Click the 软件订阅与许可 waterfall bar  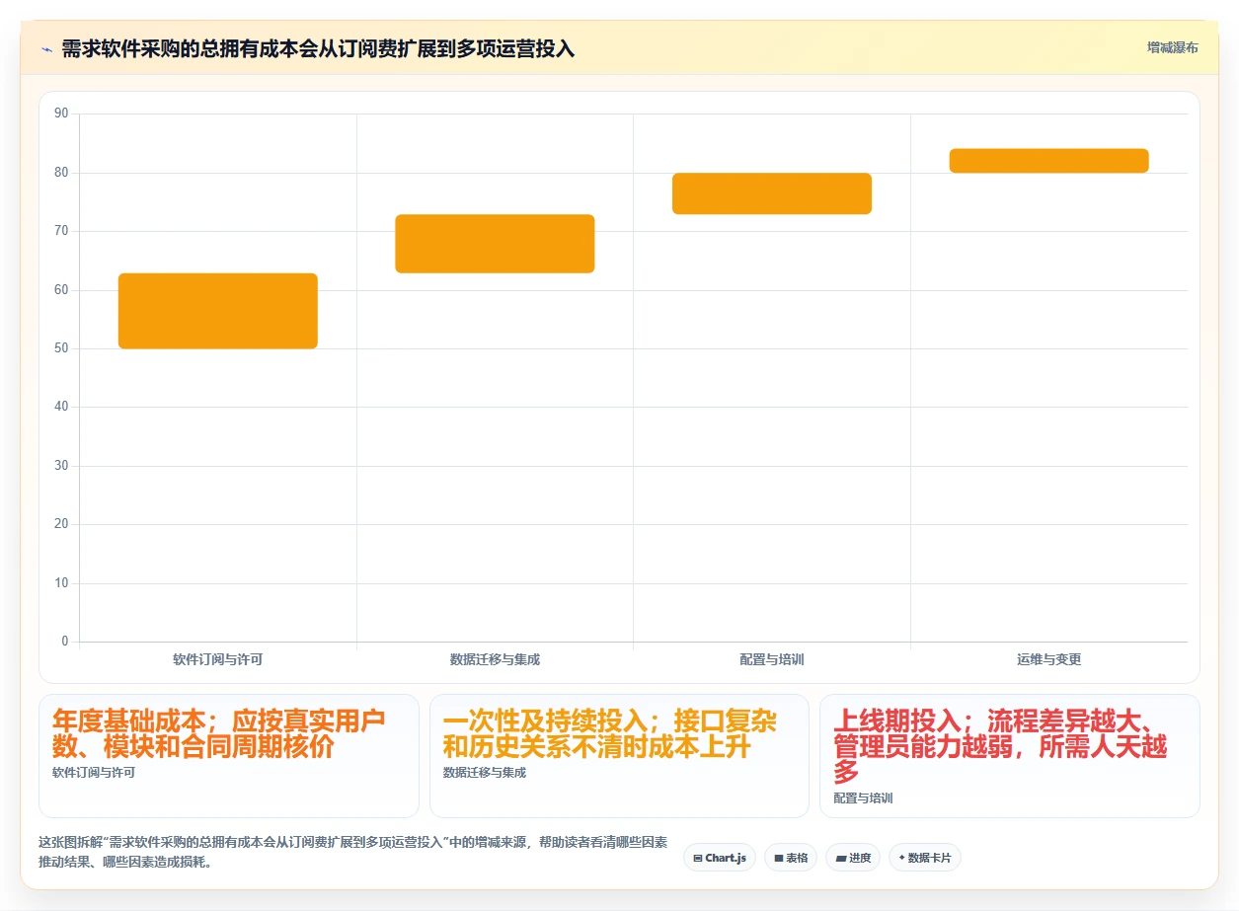[218, 311]
